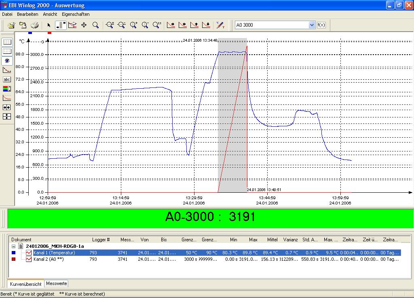The height and width of the screenshot is (298, 414).
Task: Click the Bis column header
Action: click(164, 240)
